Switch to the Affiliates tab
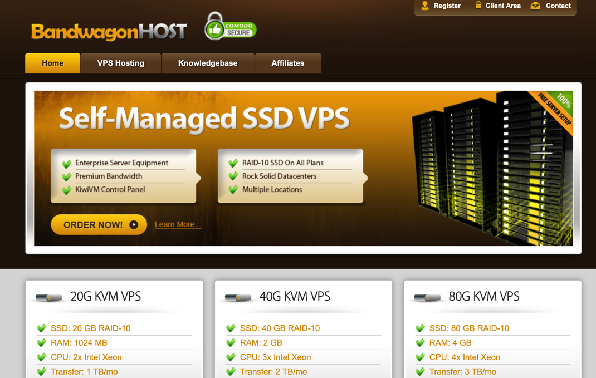The width and height of the screenshot is (596, 378). [x=288, y=63]
